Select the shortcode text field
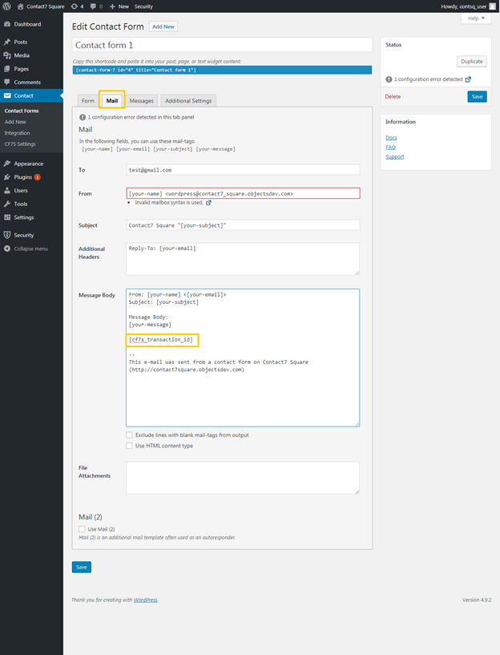This screenshot has width=500, height=655. coord(222,70)
